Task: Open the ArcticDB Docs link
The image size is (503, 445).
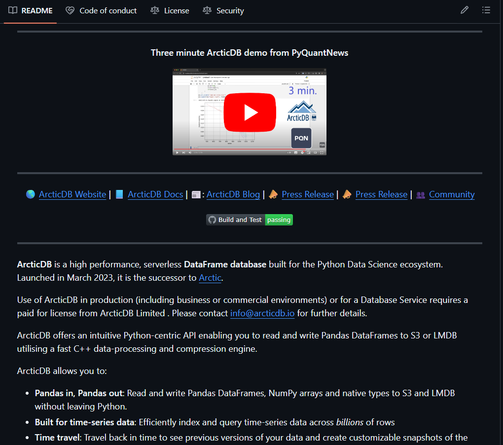Action: click(x=155, y=194)
